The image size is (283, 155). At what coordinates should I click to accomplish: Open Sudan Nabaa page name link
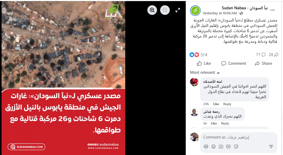tap(245, 8)
